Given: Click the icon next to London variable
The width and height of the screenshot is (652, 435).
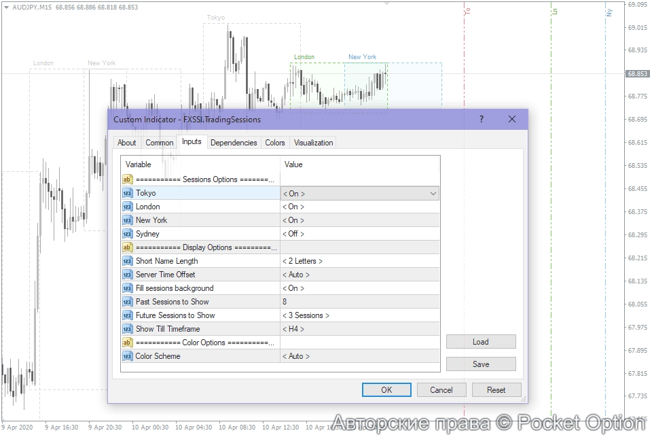Looking at the screenshot, I should tap(128, 207).
